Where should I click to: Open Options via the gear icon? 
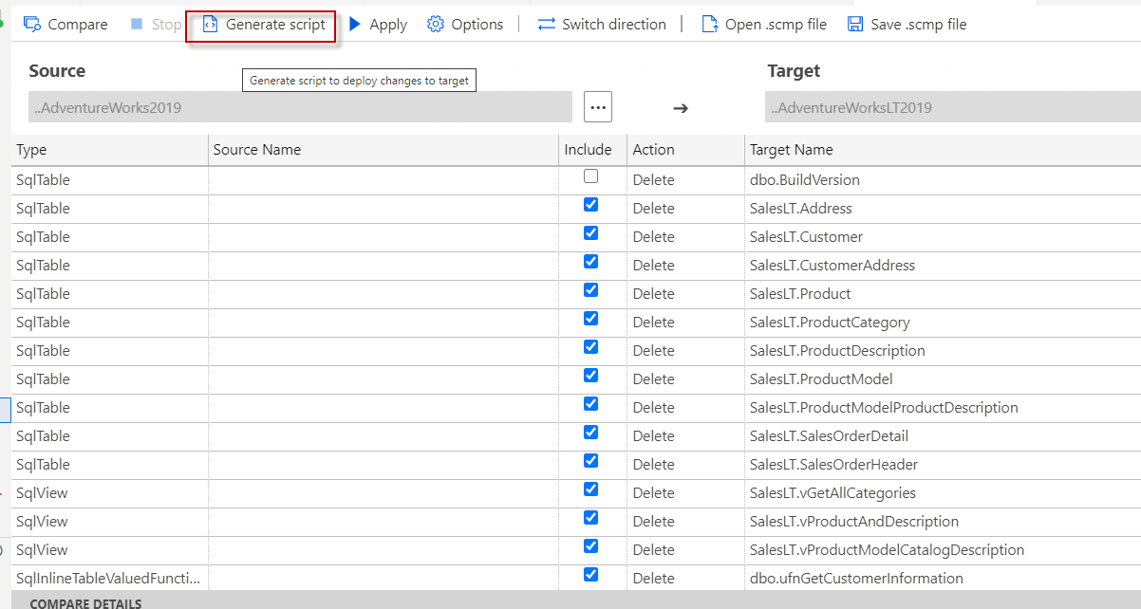(436, 25)
